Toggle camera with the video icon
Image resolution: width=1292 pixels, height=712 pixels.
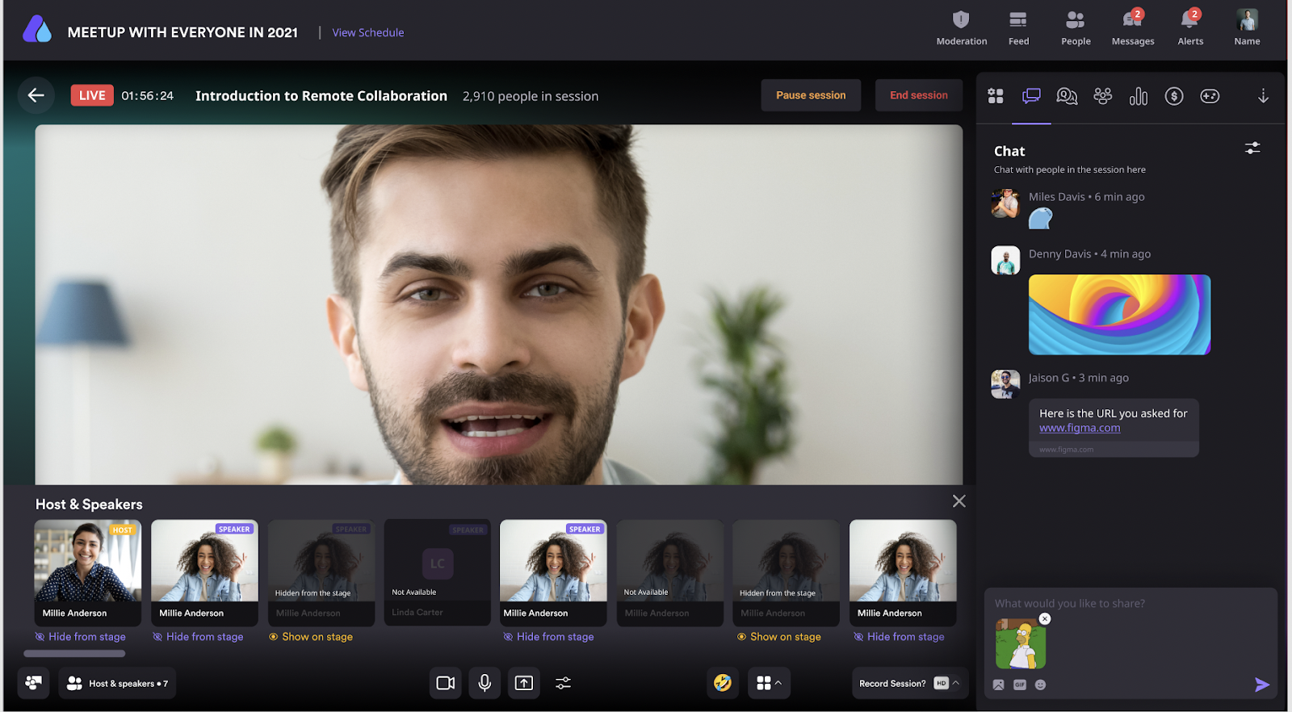coord(446,683)
